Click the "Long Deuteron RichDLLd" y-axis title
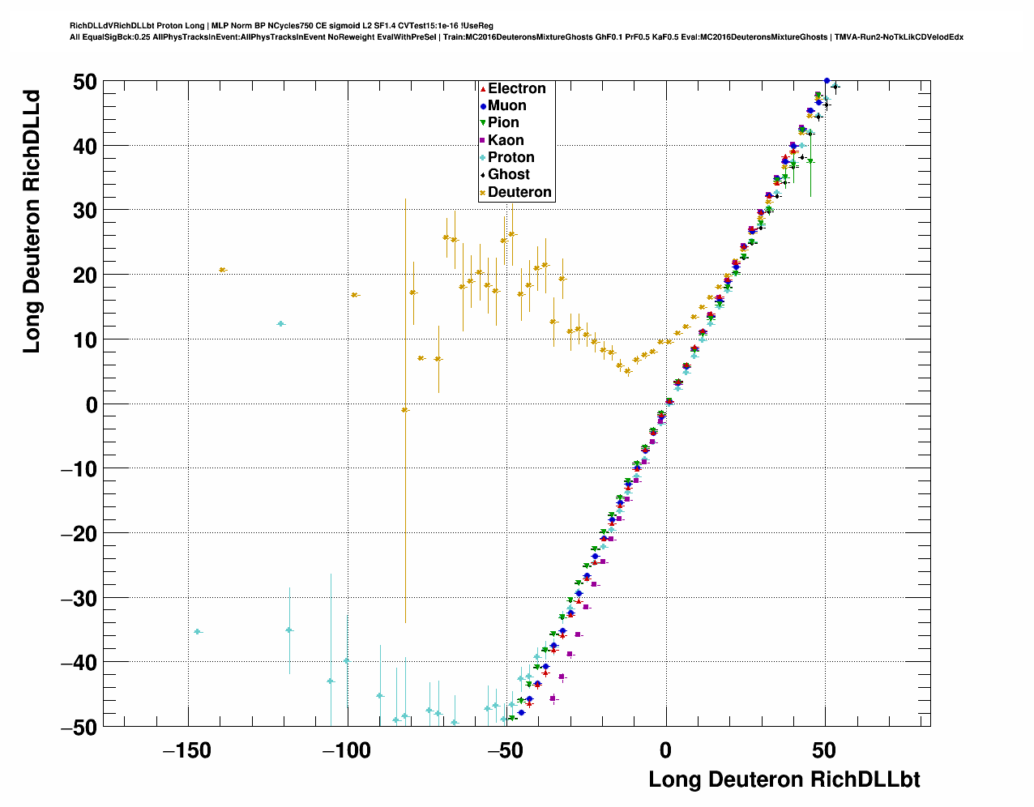The image size is (1034, 807). (x=32, y=221)
